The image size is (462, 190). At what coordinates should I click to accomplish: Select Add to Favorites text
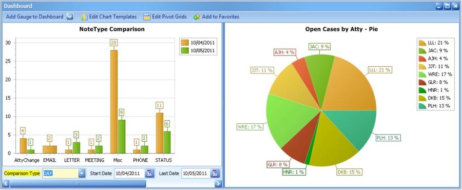[220, 17]
